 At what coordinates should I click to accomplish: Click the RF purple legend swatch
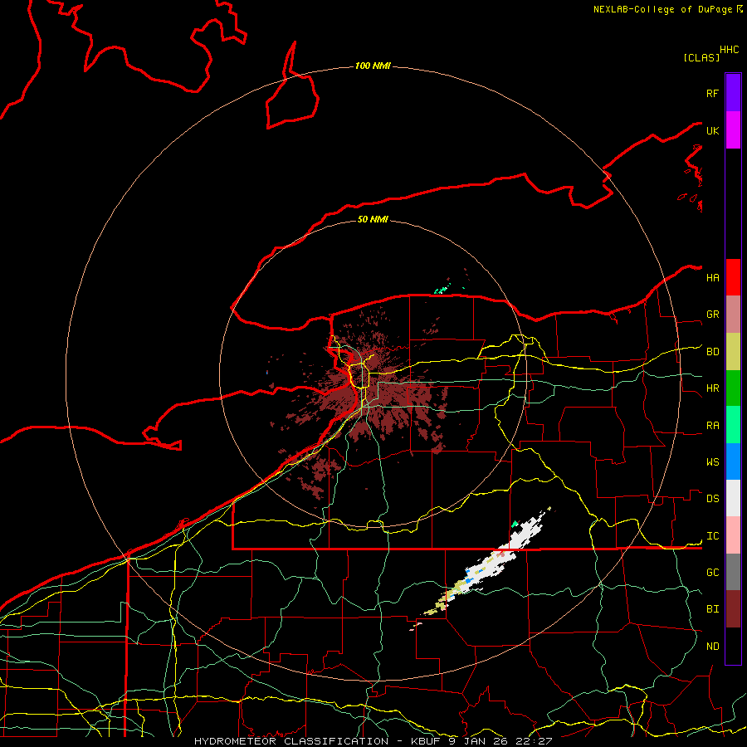(x=733, y=93)
